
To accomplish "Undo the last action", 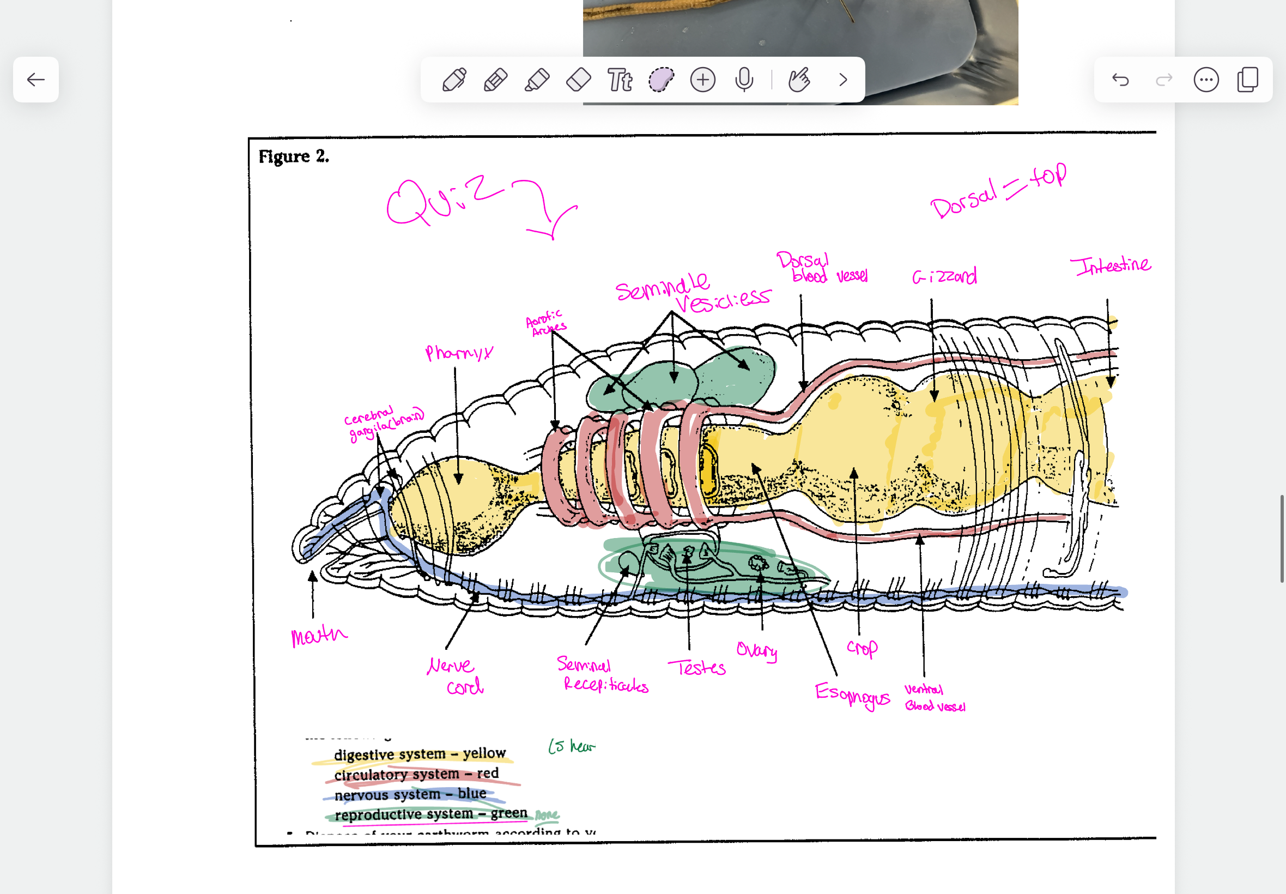I will [1120, 80].
